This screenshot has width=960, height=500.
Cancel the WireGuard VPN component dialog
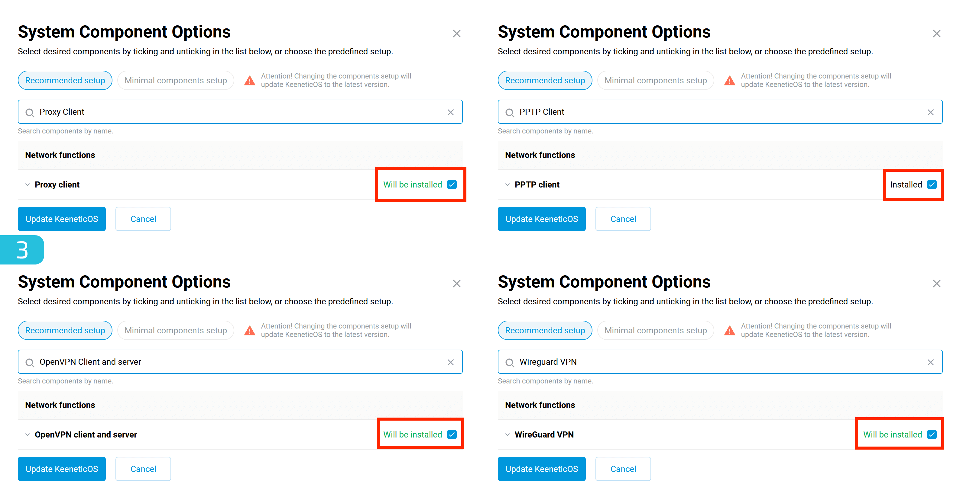click(623, 469)
